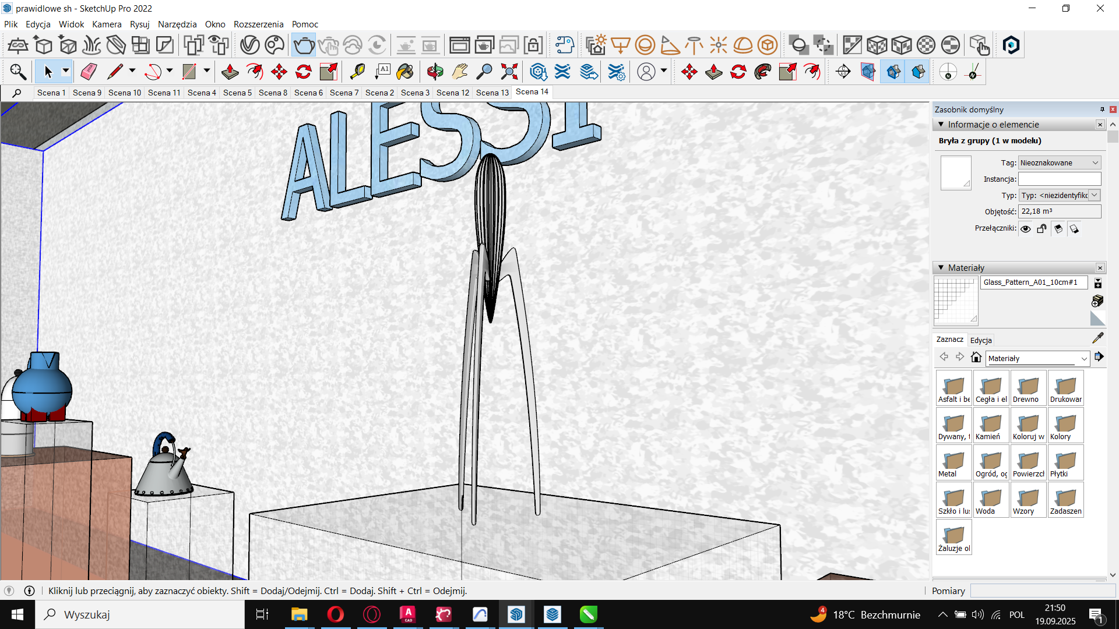Open the Tag dropdown Nieoznakowane
The image size is (1119, 629).
tap(1059, 163)
